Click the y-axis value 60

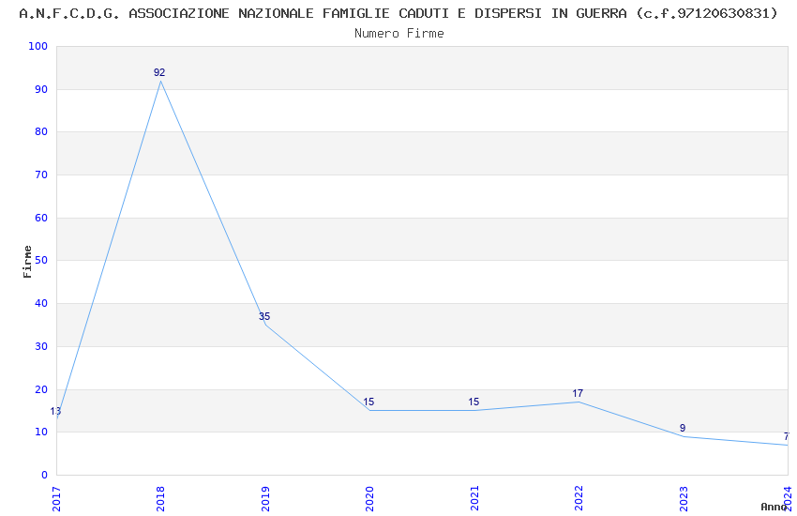point(41,218)
